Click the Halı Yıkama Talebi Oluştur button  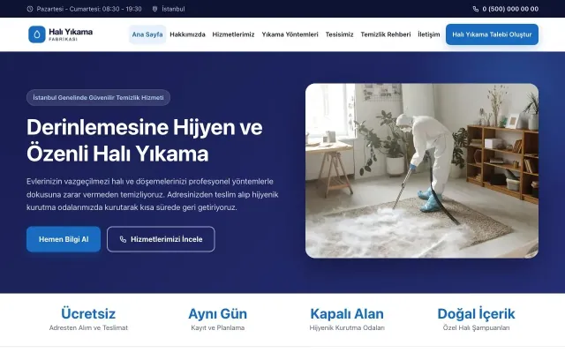tap(492, 34)
